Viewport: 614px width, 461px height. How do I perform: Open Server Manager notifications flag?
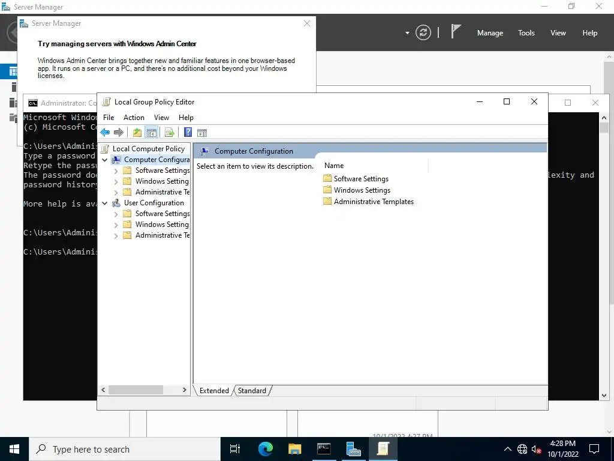point(456,32)
